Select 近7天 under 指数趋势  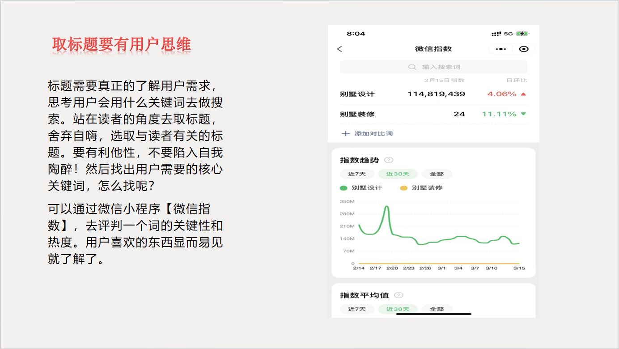click(357, 174)
